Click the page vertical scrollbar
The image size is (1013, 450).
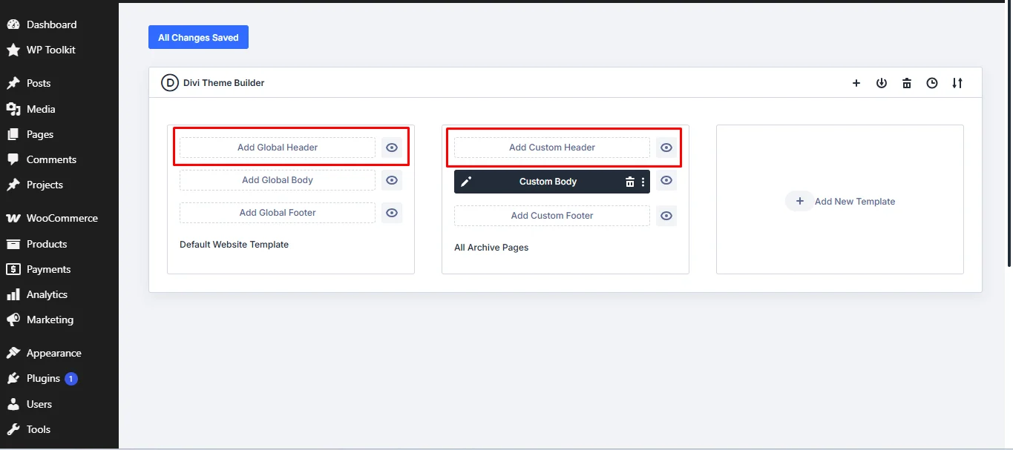1009,133
